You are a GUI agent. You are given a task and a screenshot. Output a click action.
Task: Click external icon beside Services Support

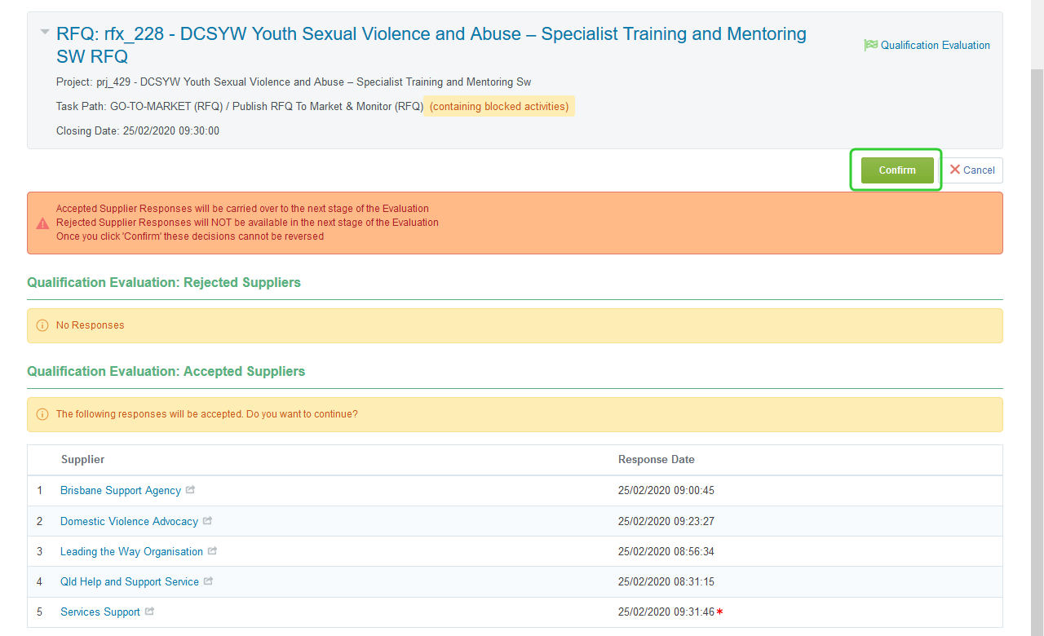pos(150,612)
